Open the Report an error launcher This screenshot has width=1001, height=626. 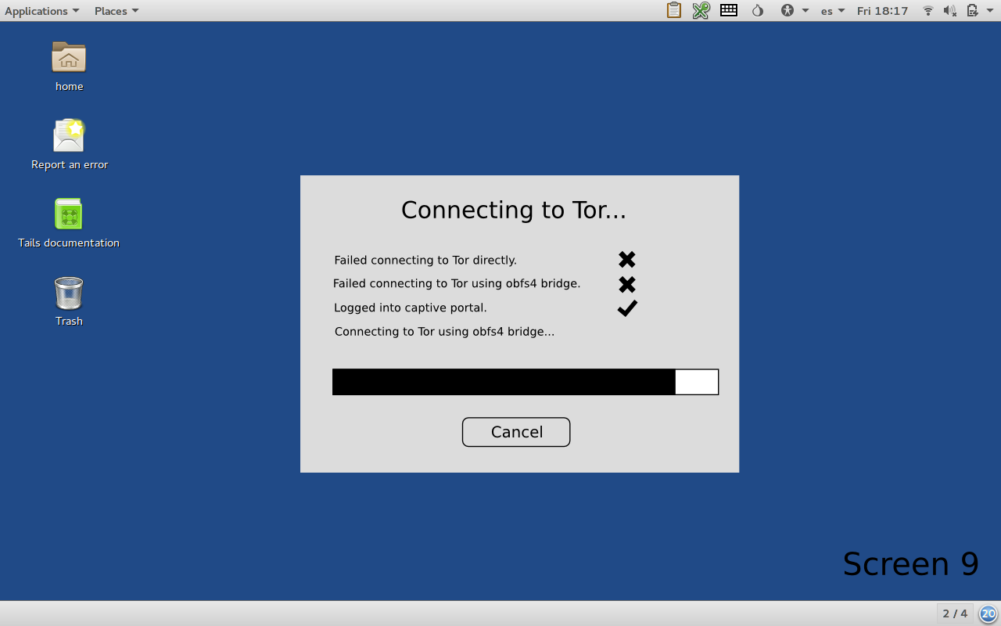(69, 136)
